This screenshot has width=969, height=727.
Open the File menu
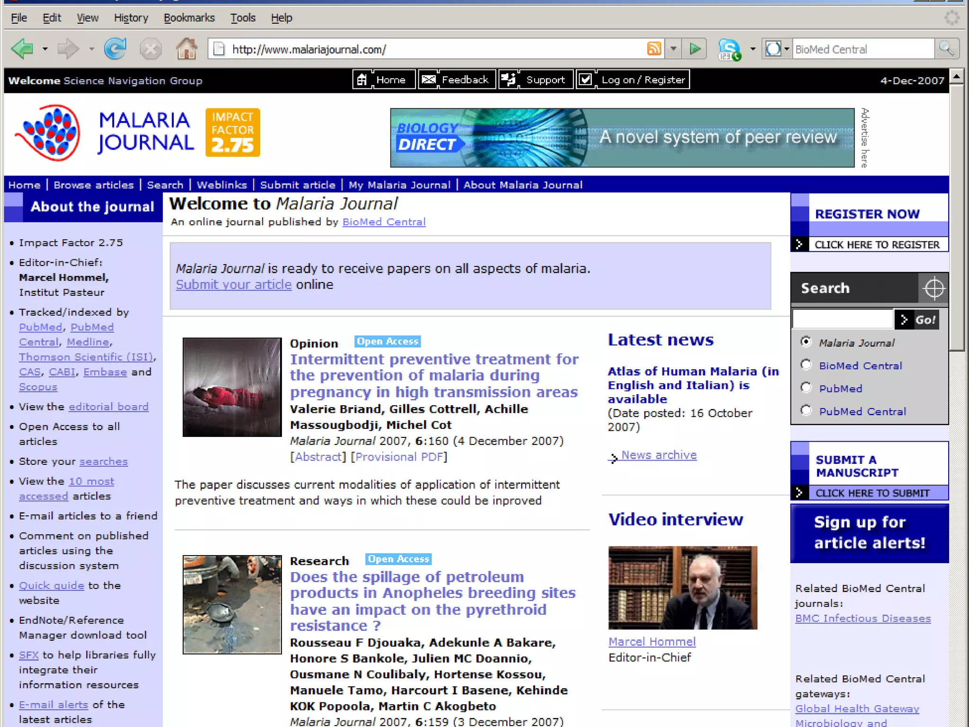coord(19,18)
